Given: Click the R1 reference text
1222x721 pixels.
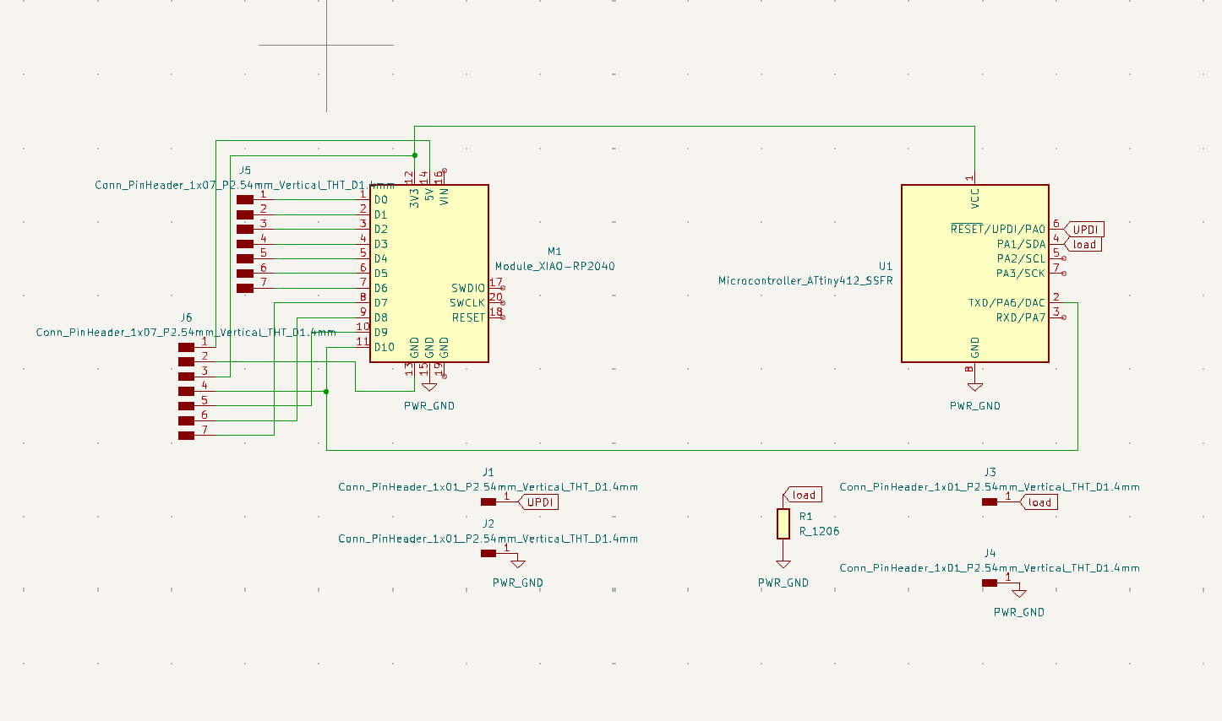Looking at the screenshot, I should pyautogui.click(x=805, y=516).
